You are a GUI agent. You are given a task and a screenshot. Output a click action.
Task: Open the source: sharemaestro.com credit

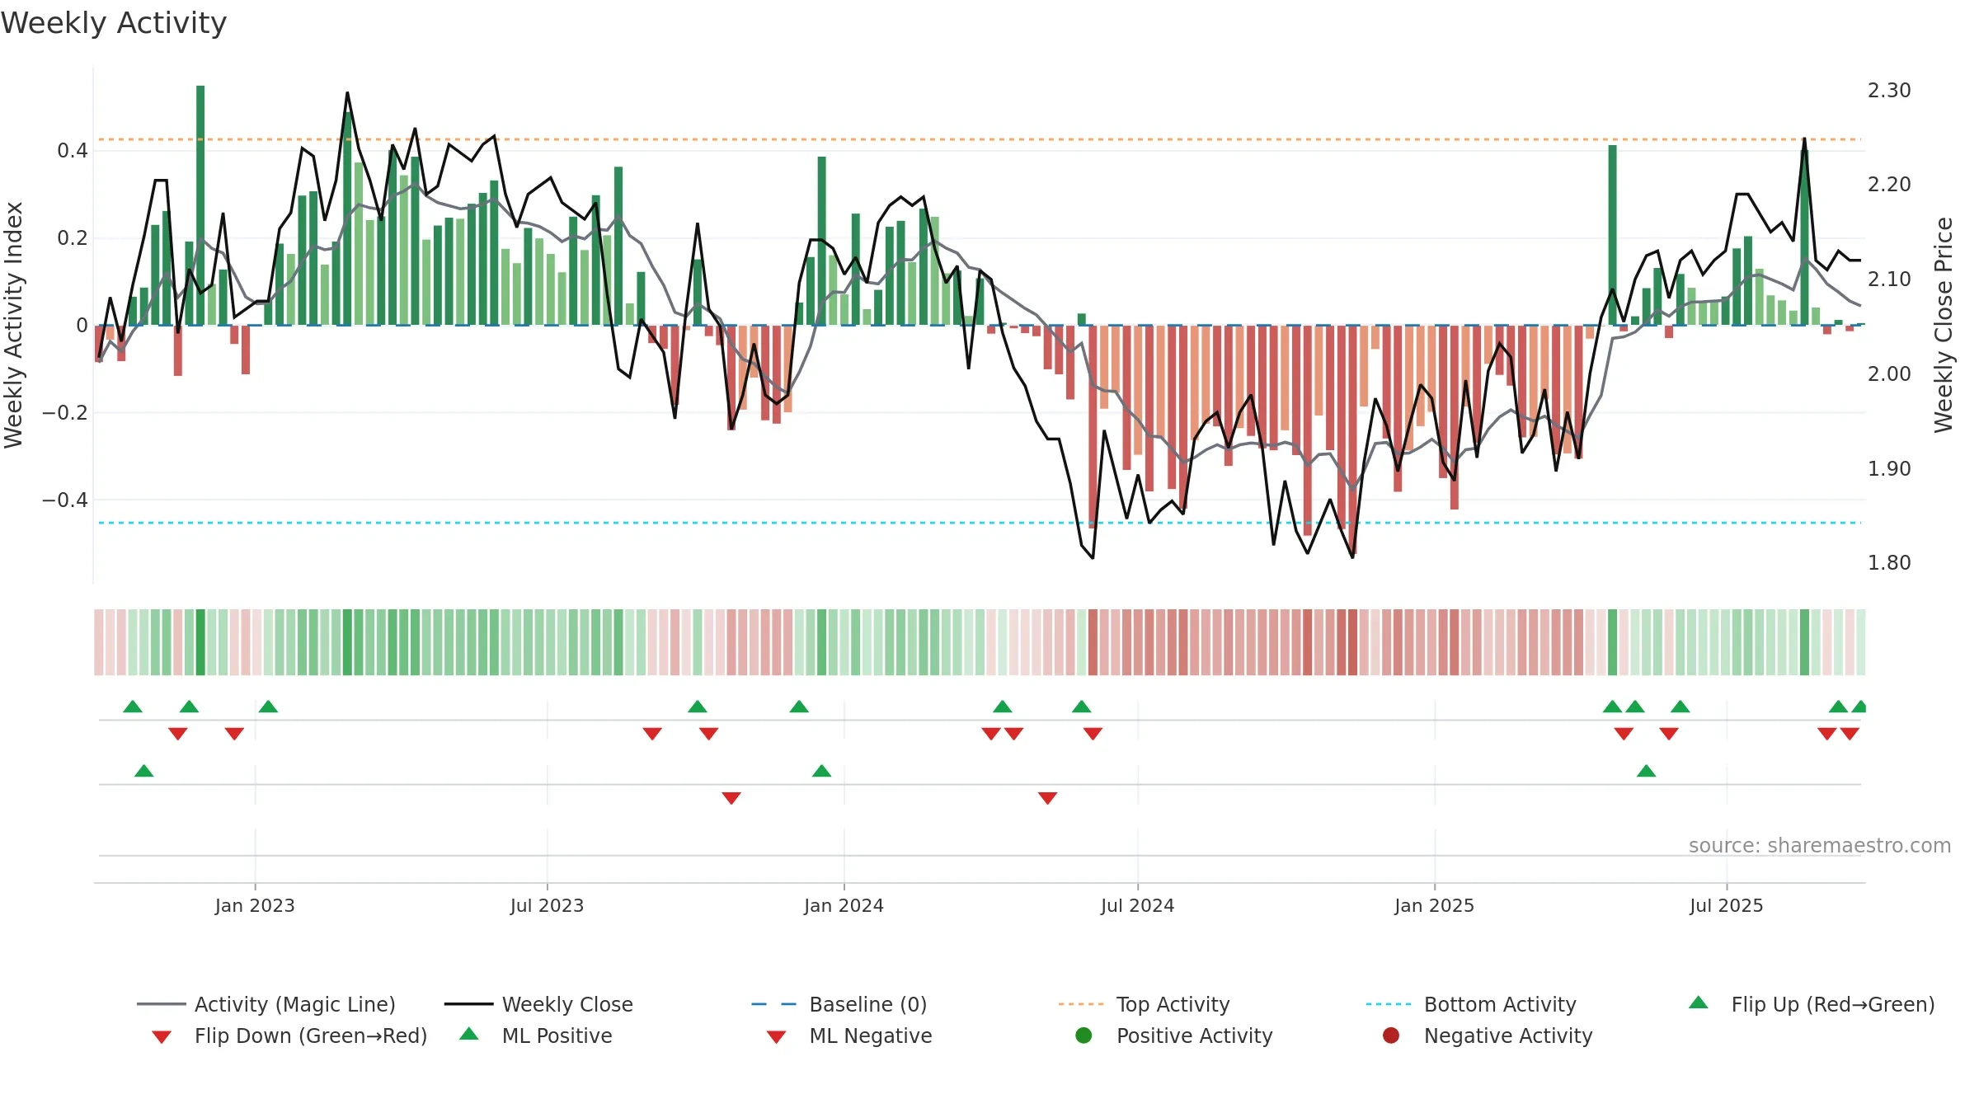coord(1820,845)
